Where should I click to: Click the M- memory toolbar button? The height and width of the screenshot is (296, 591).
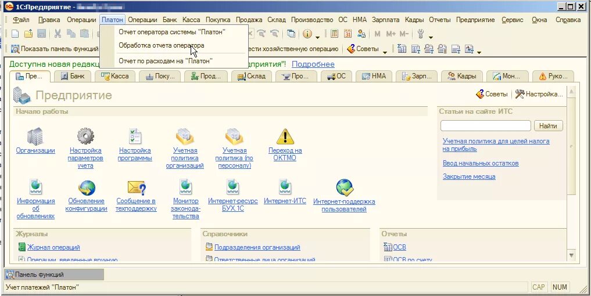tap(404, 34)
